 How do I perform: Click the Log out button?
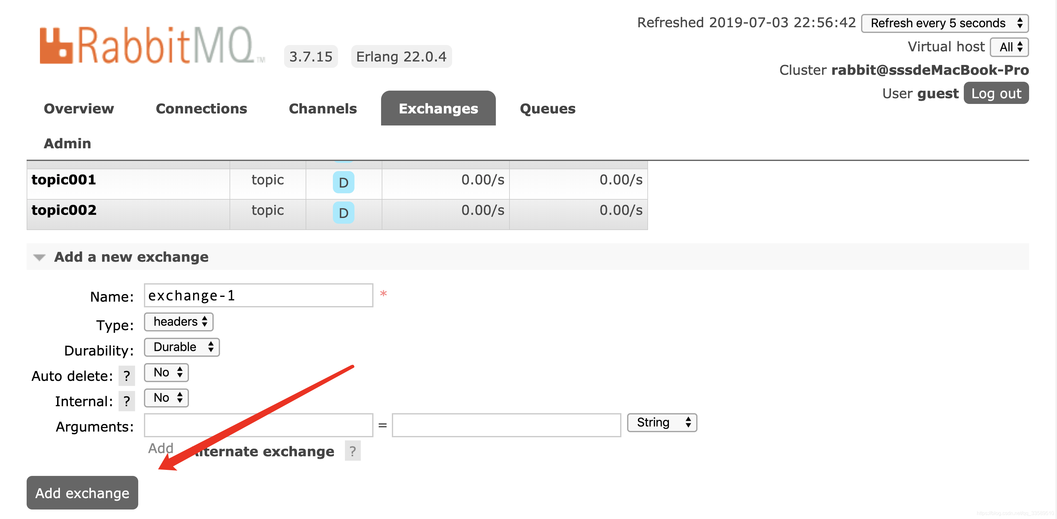(x=996, y=93)
